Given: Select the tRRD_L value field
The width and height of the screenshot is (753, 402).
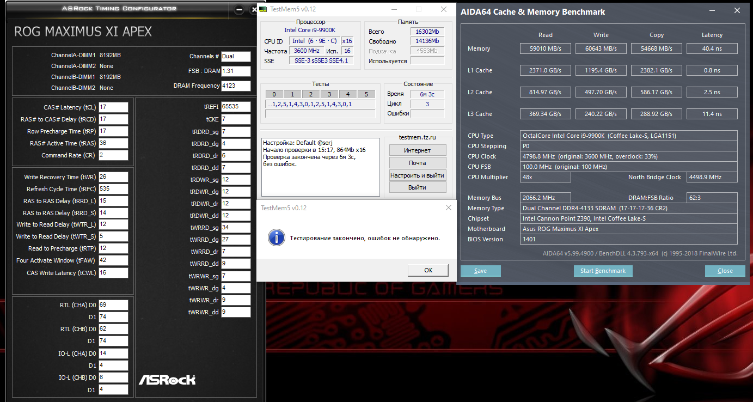Looking at the screenshot, I should tap(113, 201).
